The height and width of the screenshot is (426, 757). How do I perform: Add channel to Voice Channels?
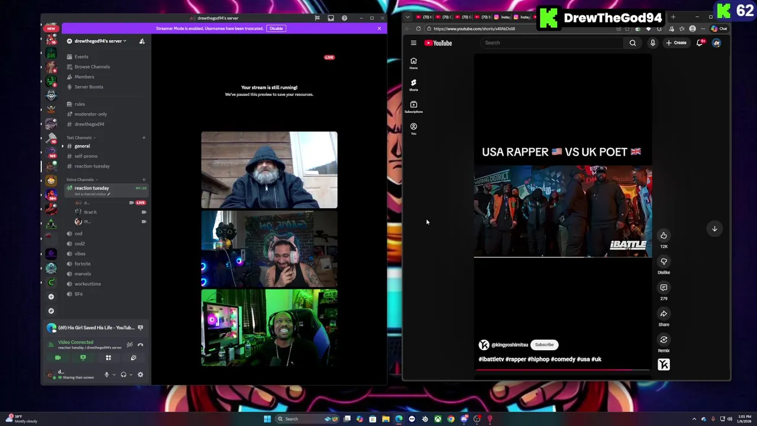pyautogui.click(x=144, y=179)
